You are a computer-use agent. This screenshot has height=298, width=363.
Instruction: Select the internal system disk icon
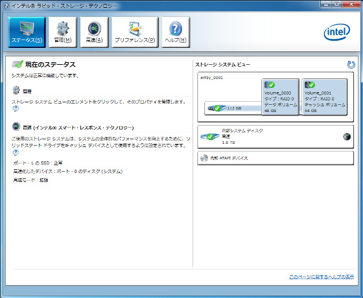[209, 137]
